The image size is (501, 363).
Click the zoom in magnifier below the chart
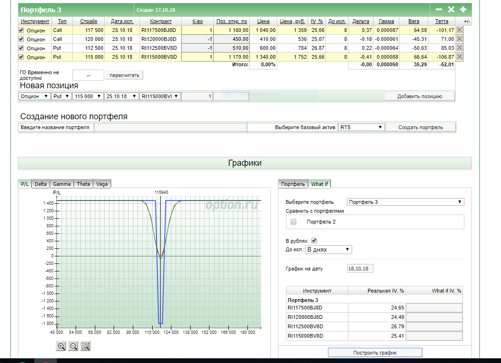(x=61, y=346)
